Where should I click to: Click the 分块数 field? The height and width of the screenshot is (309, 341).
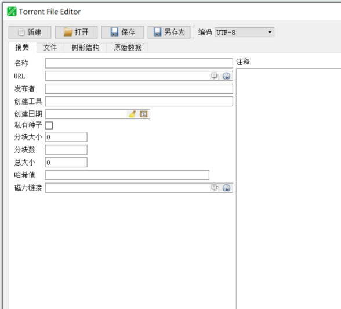66,150
